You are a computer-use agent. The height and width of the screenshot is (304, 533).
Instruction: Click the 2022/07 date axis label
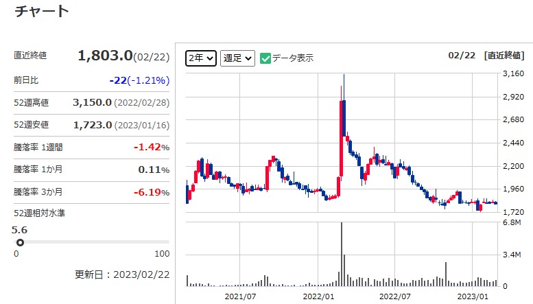[x=395, y=296]
